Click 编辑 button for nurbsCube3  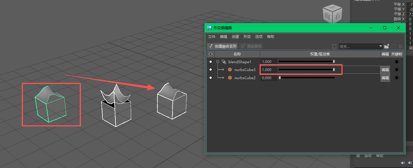coord(385,70)
